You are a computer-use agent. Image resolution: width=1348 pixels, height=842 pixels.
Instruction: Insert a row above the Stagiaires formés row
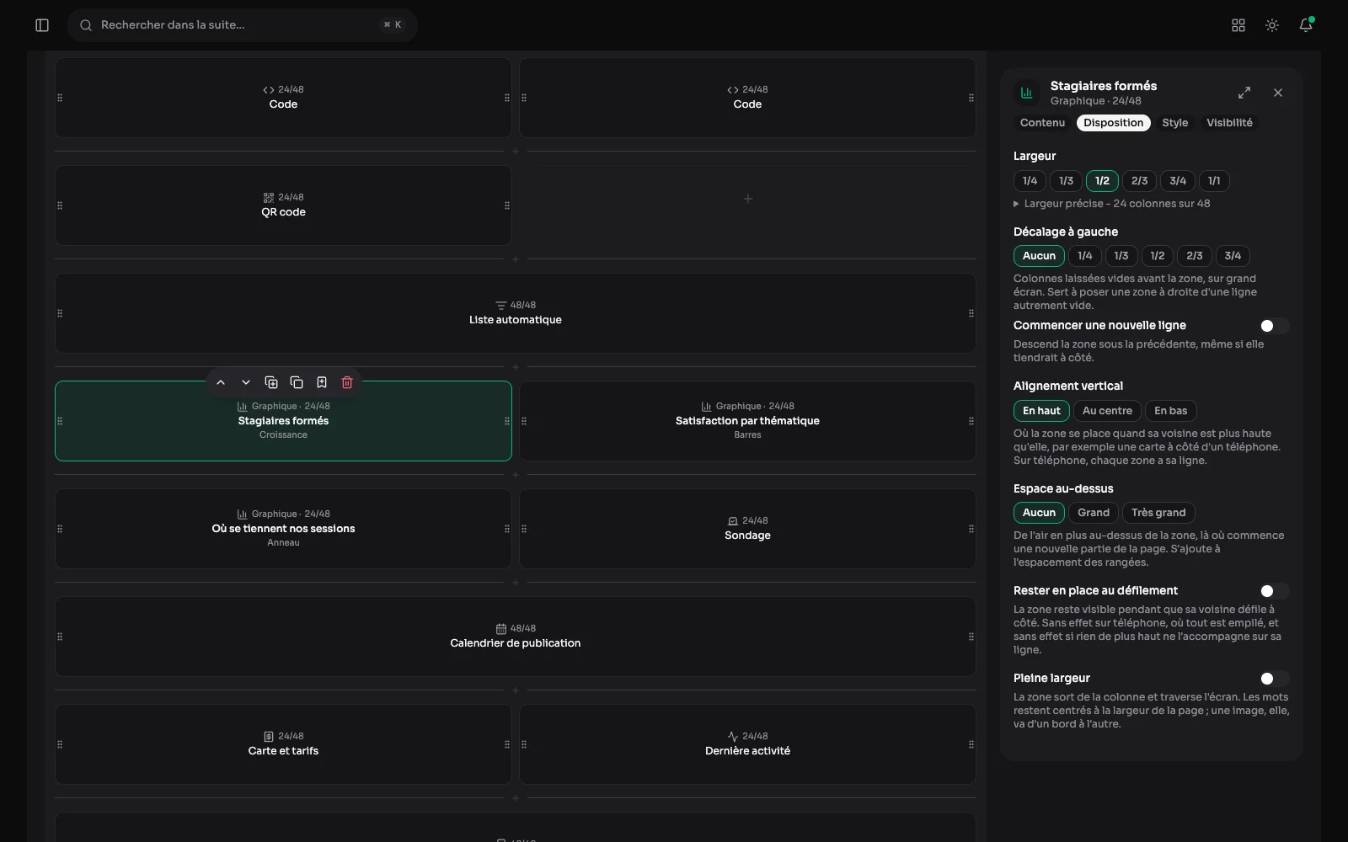pyautogui.click(x=516, y=367)
